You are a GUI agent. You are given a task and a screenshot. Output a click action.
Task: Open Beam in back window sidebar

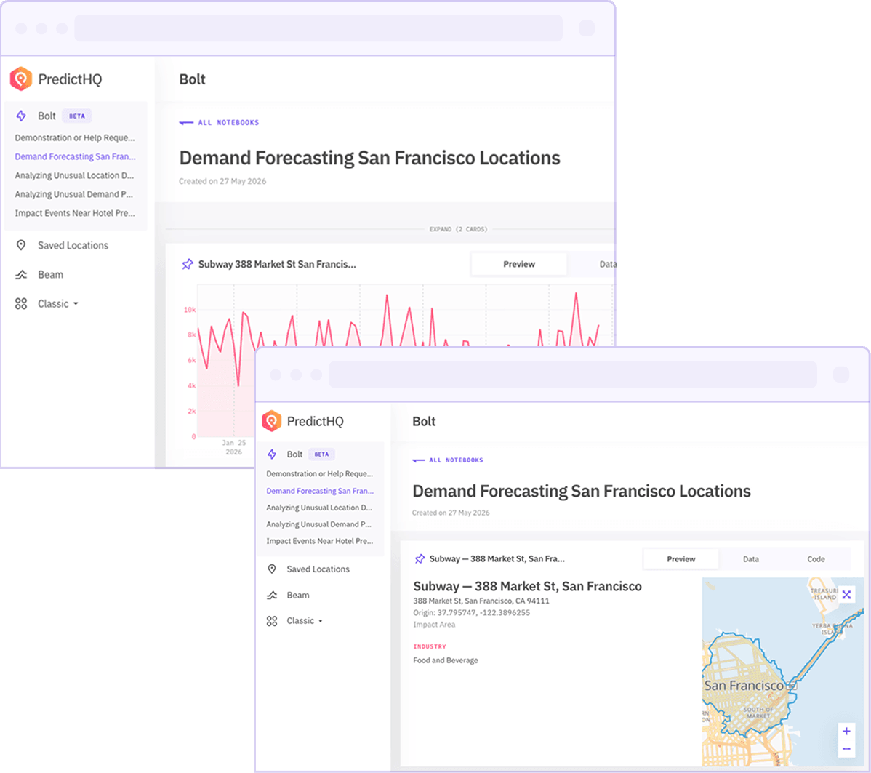(x=50, y=275)
